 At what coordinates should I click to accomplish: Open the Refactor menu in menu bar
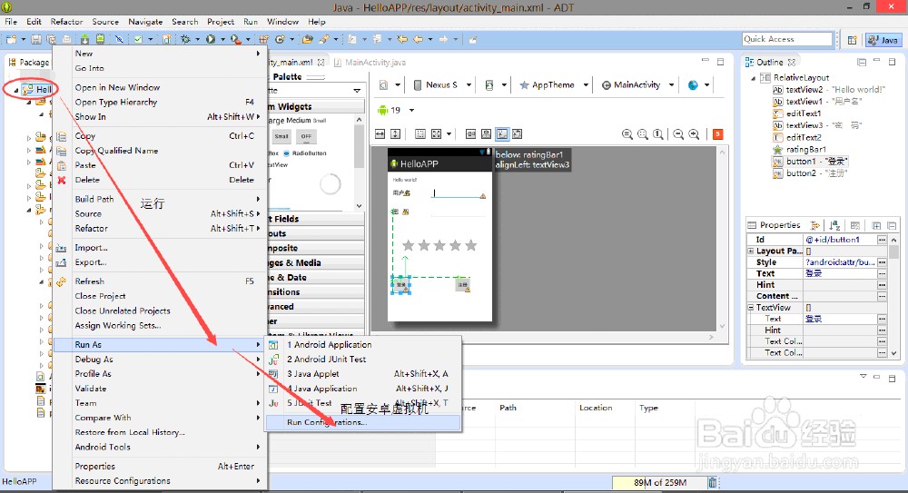pyautogui.click(x=66, y=22)
